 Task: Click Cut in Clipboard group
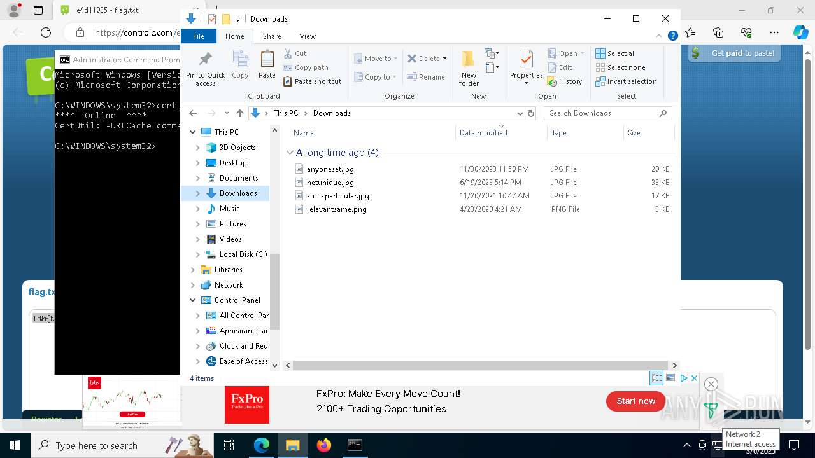coord(295,53)
